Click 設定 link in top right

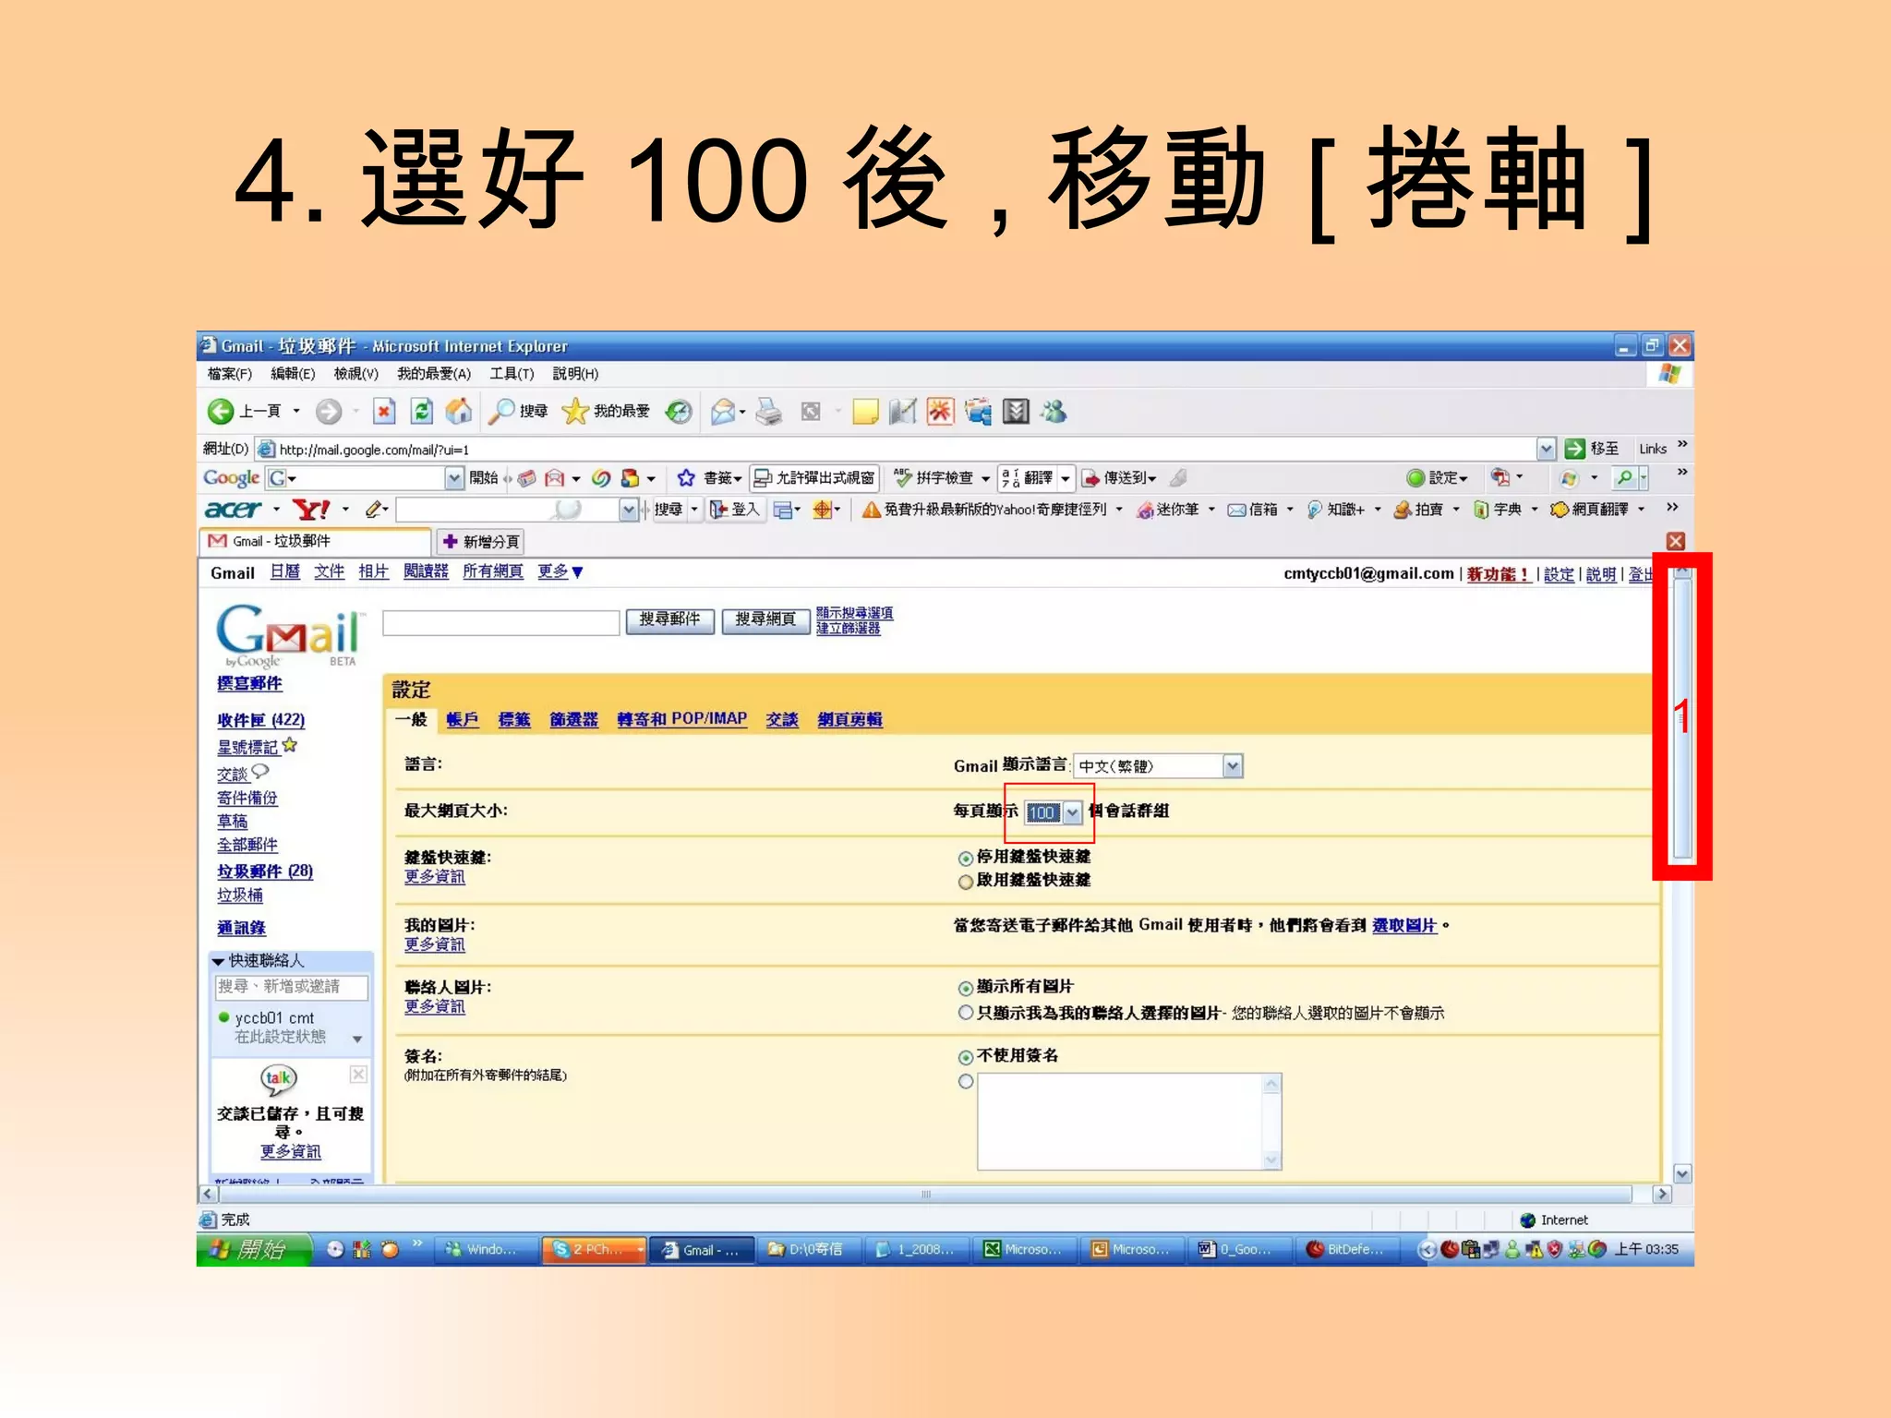(x=1559, y=574)
